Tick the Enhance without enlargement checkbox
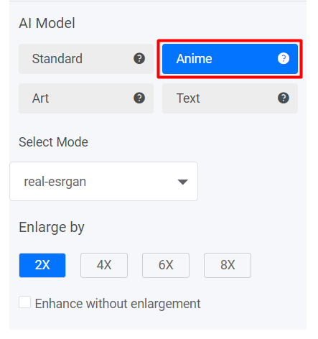This screenshot has width=318, height=339. (24, 302)
